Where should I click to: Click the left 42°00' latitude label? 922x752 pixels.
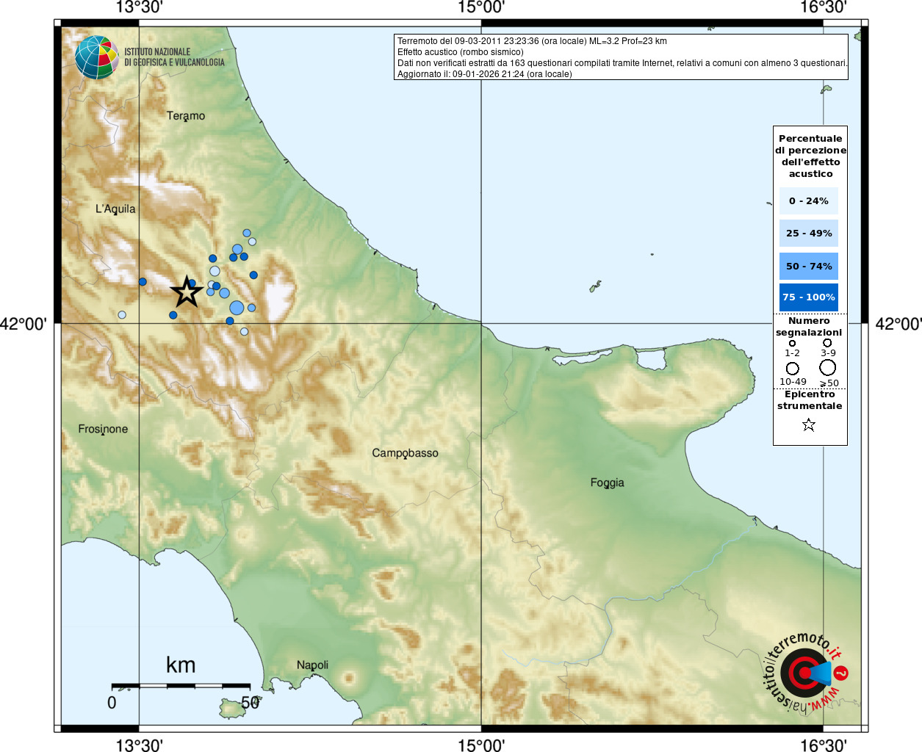click(x=24, y=324)
